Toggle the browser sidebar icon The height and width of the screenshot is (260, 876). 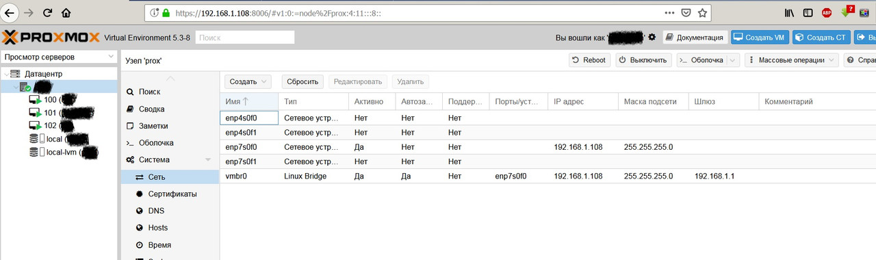click(808, 12)
